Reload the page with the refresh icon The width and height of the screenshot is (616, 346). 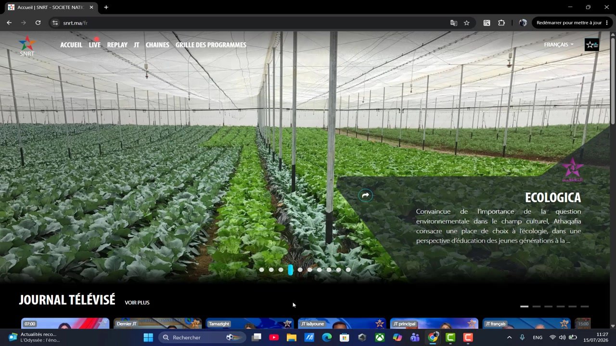[38, 23]
